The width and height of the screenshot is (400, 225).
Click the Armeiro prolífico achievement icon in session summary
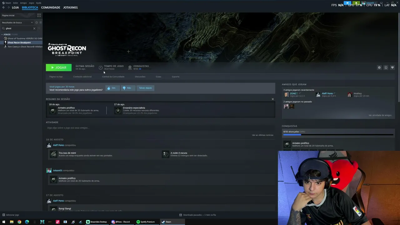[x=53, y=110]
